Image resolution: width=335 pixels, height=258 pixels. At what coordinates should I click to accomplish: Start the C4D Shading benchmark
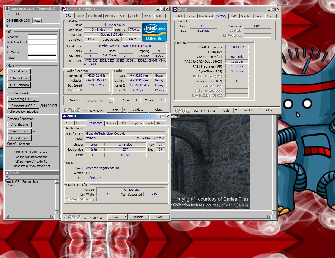19,125
